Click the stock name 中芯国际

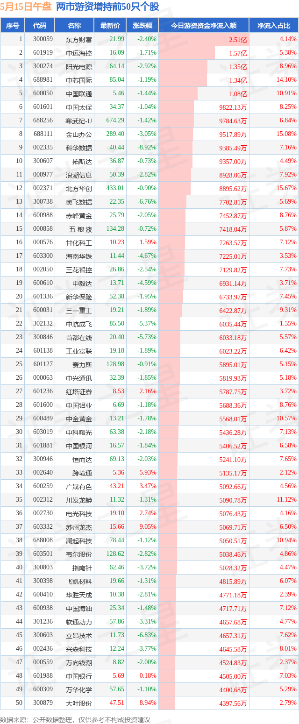pos(79,80)
